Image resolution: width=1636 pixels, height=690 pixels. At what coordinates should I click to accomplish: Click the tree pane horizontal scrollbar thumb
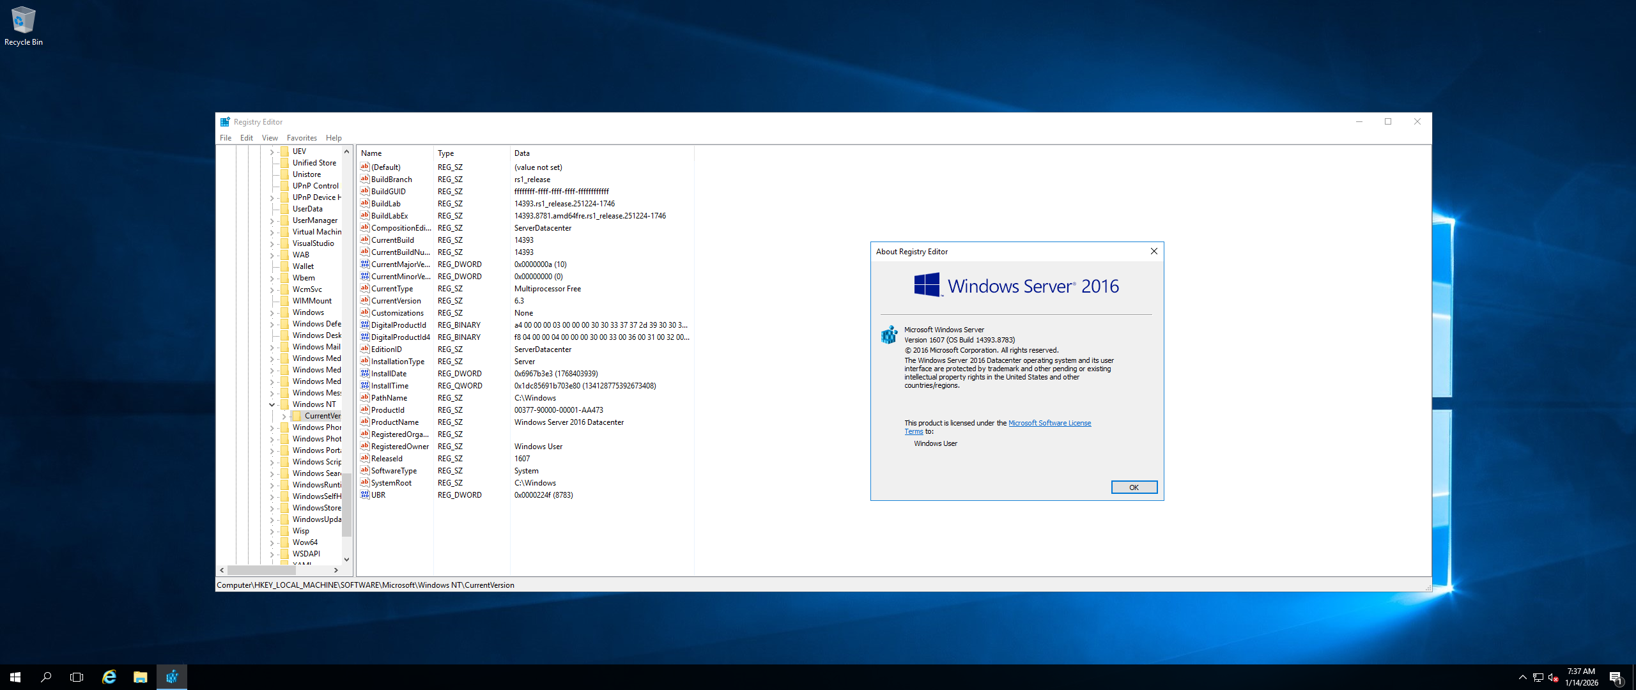tap(261, 570)
